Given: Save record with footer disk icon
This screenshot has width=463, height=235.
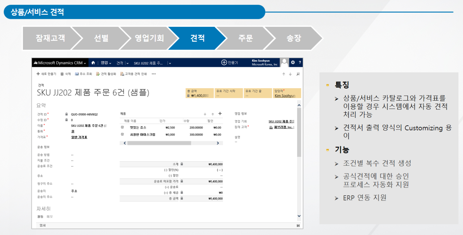Looking at the screenshot, I should (x=298, y=226).
